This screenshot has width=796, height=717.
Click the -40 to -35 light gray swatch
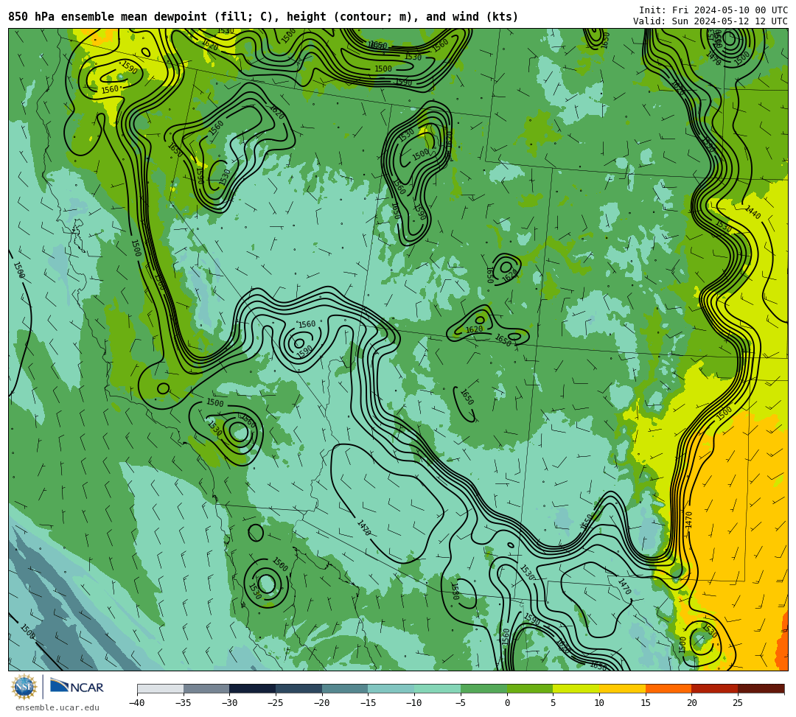[161, 688]
